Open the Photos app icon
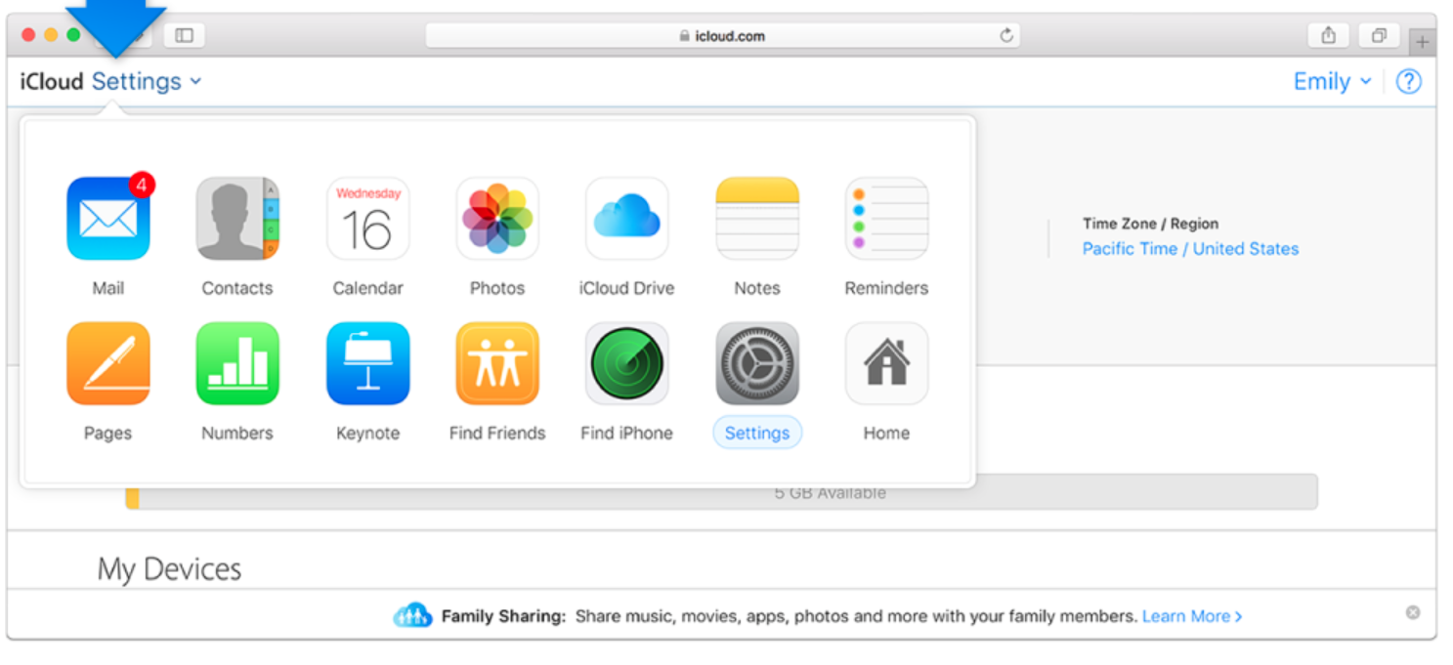This screenshot has width=1453, height=665. click(x=497, y=219)
